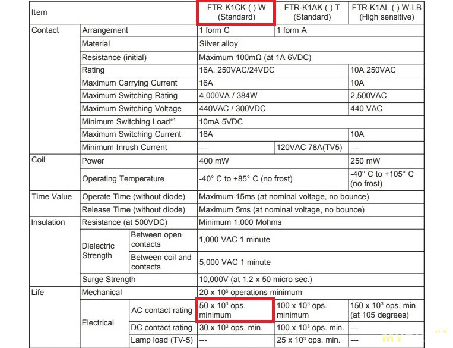Screen dimensions: 453x348
Task: Click the '50 x 10³ ops. minimum' cell
Action: coord(235,311)
